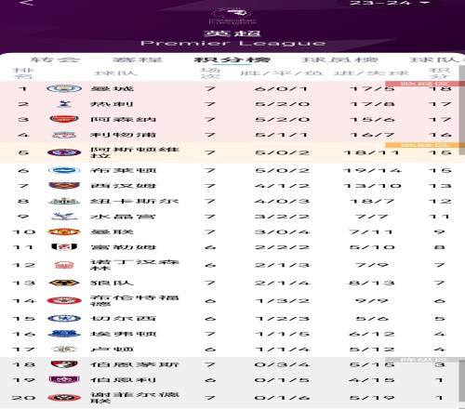Open the Arsenal club crest icon
This screenshot has height=409, width=465.
coord(64,119)
